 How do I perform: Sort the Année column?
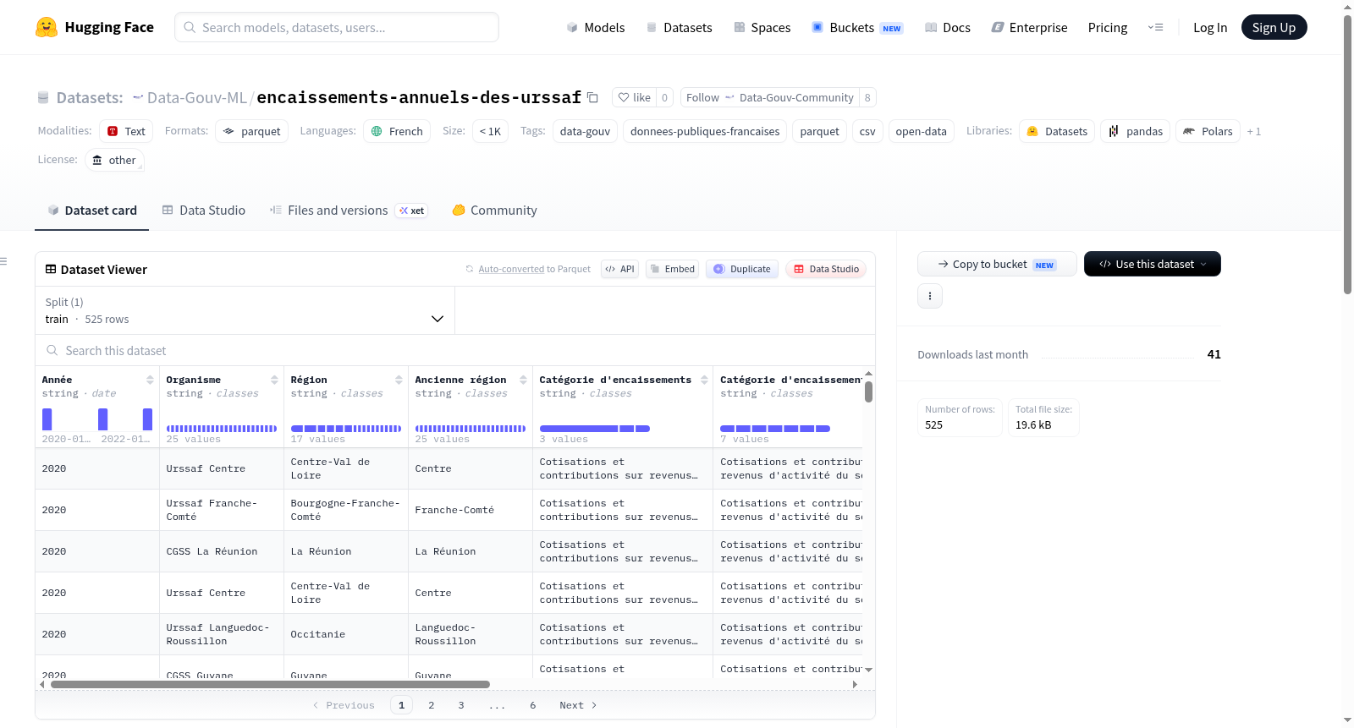(x=150, y=380)
